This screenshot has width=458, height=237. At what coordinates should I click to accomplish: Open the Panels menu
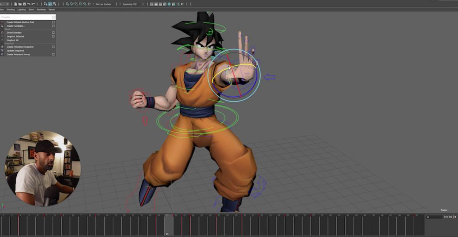click(52, 10)
